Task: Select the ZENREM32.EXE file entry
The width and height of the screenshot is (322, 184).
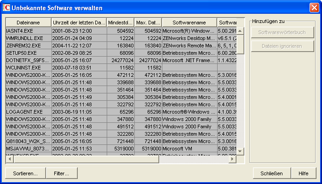Action: [29, 46]
